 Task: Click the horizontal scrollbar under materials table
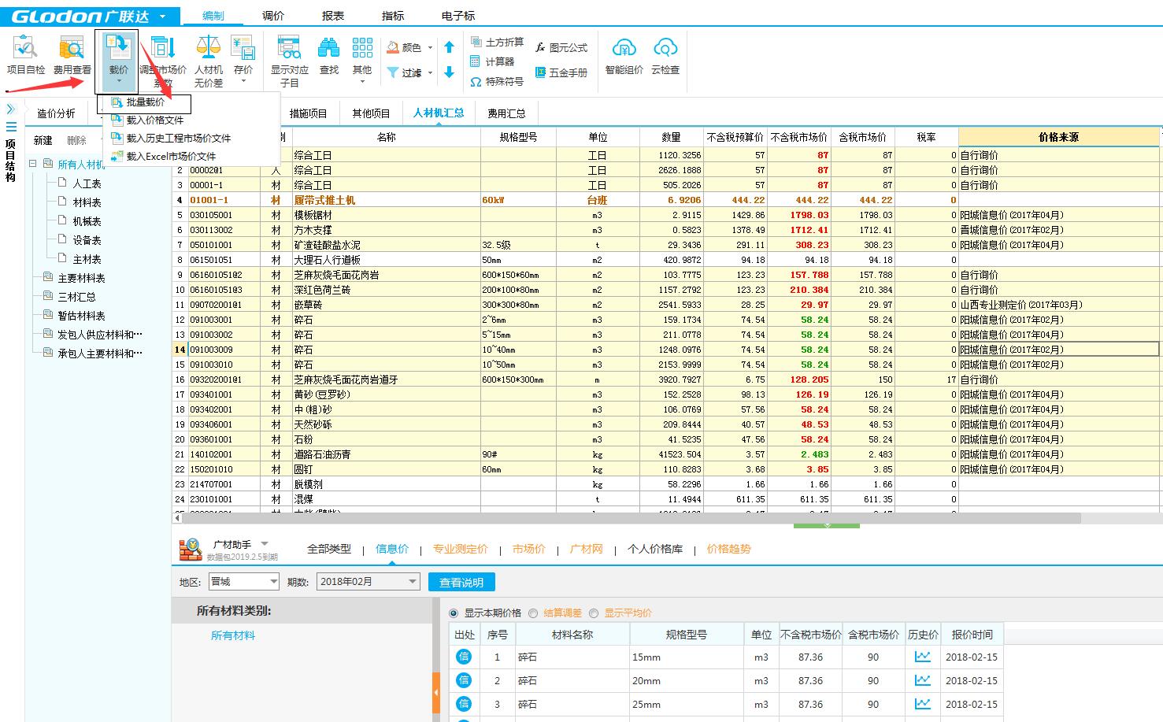click(632, 518)
